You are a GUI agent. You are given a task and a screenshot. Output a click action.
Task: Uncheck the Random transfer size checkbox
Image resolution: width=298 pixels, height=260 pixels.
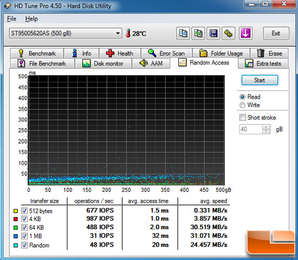click(24, 245)
